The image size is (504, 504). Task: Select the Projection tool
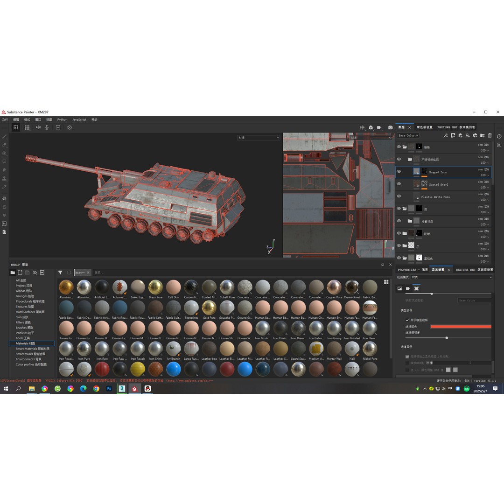tap(5, 154)
